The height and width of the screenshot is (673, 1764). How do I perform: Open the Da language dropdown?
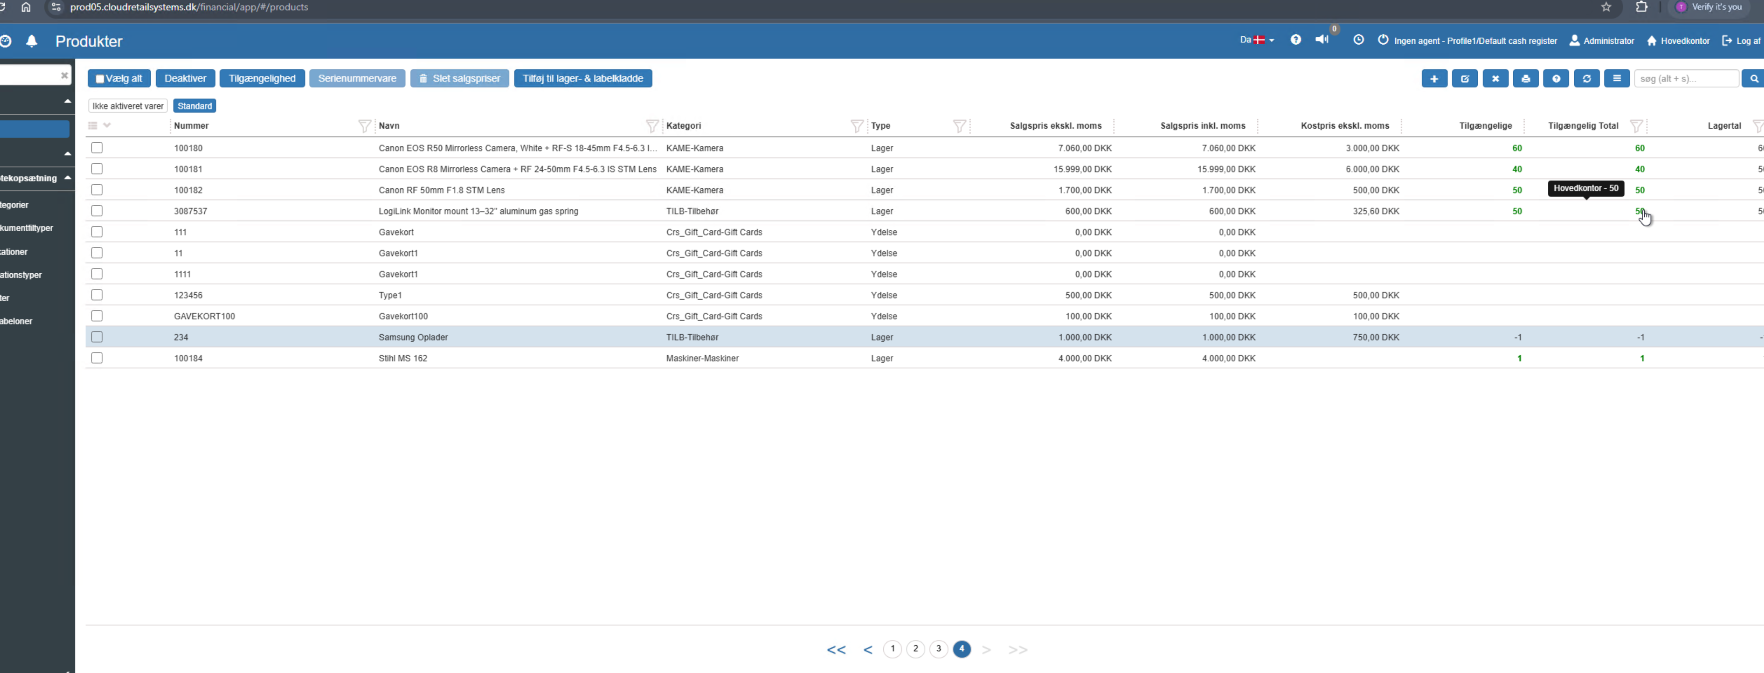[1256, 40]
